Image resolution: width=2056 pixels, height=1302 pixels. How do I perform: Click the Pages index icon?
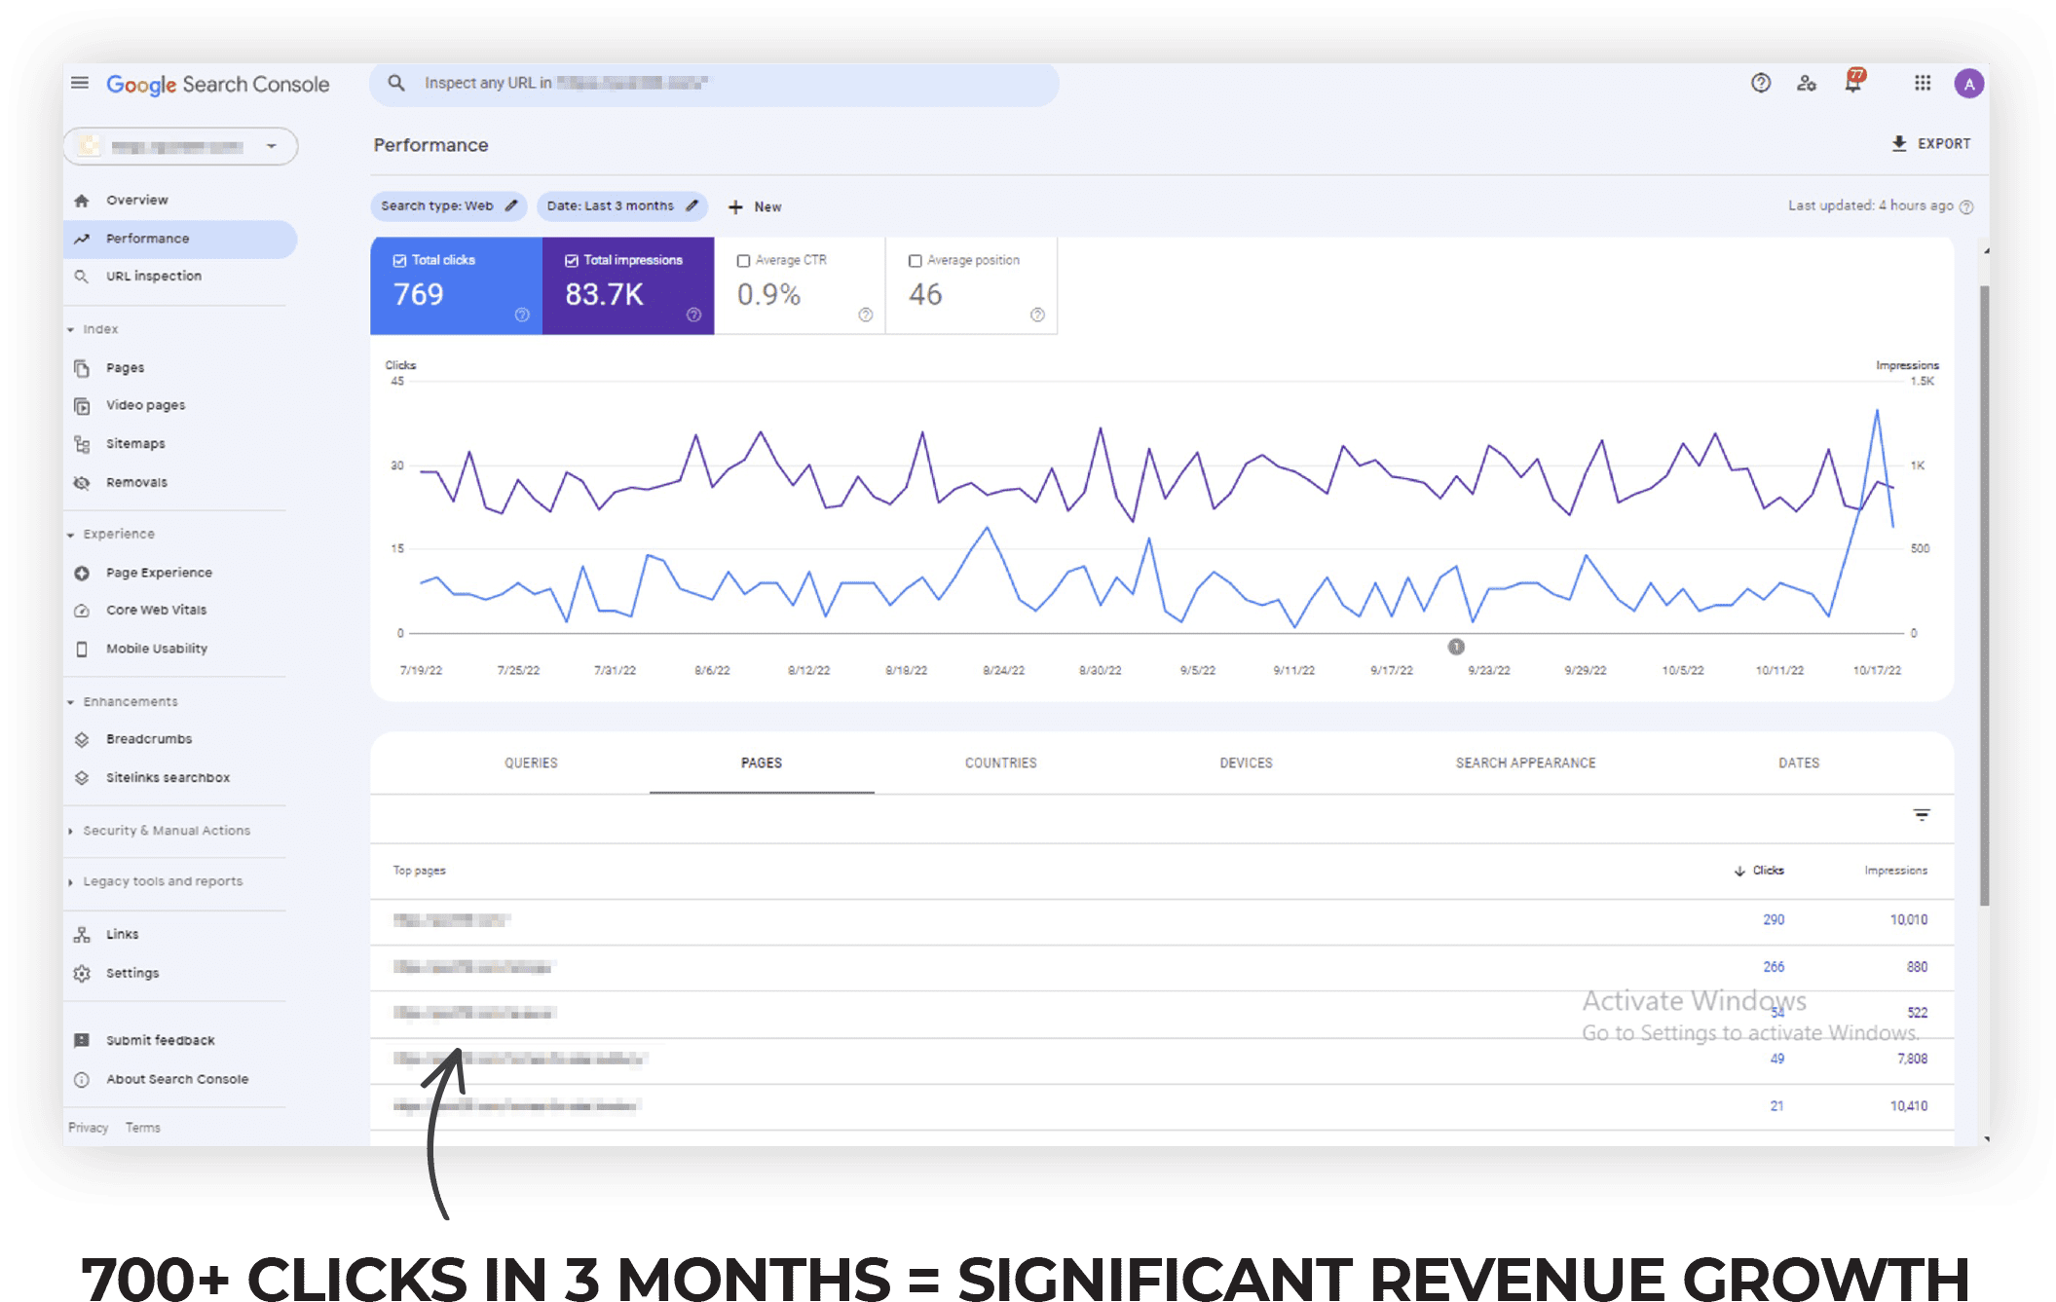tap(82, 368)
